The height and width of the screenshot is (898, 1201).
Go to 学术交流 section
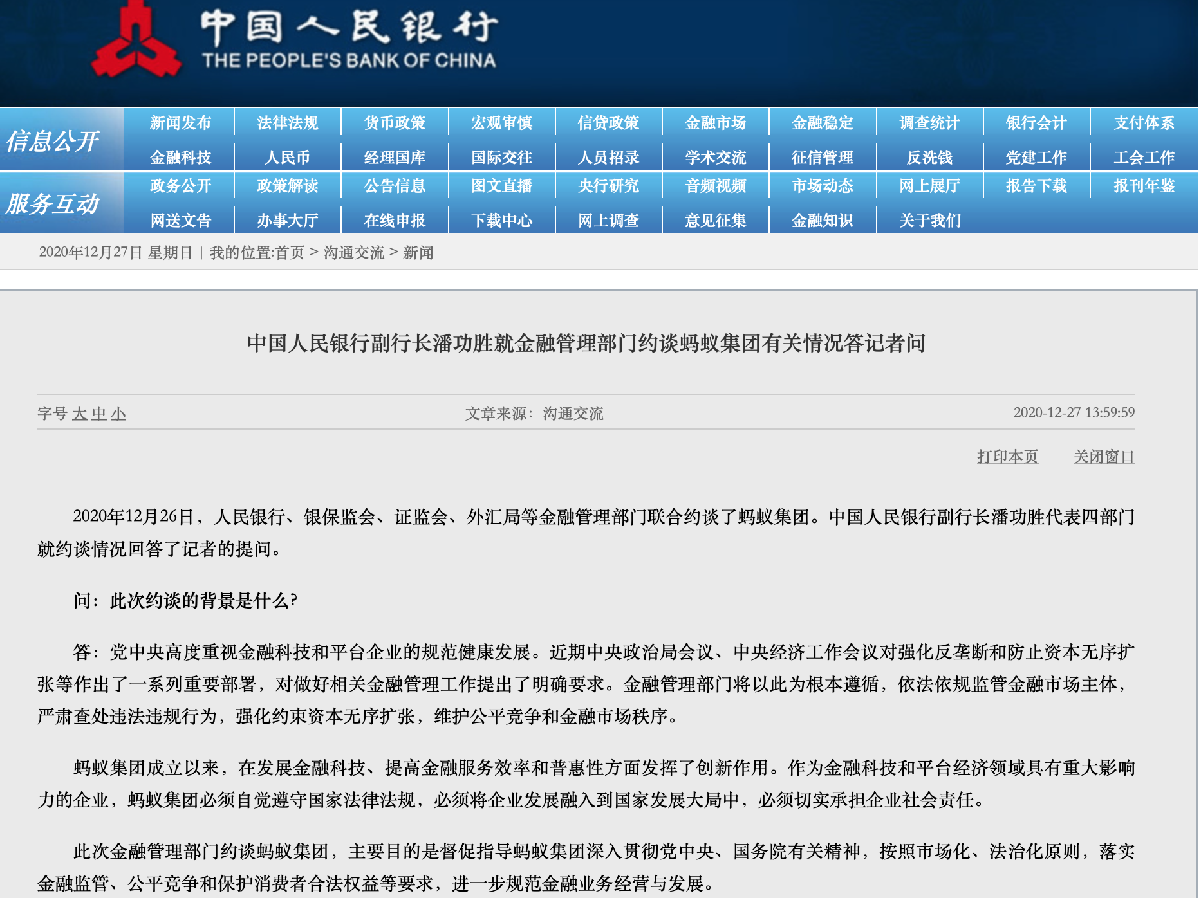(715, 157)
